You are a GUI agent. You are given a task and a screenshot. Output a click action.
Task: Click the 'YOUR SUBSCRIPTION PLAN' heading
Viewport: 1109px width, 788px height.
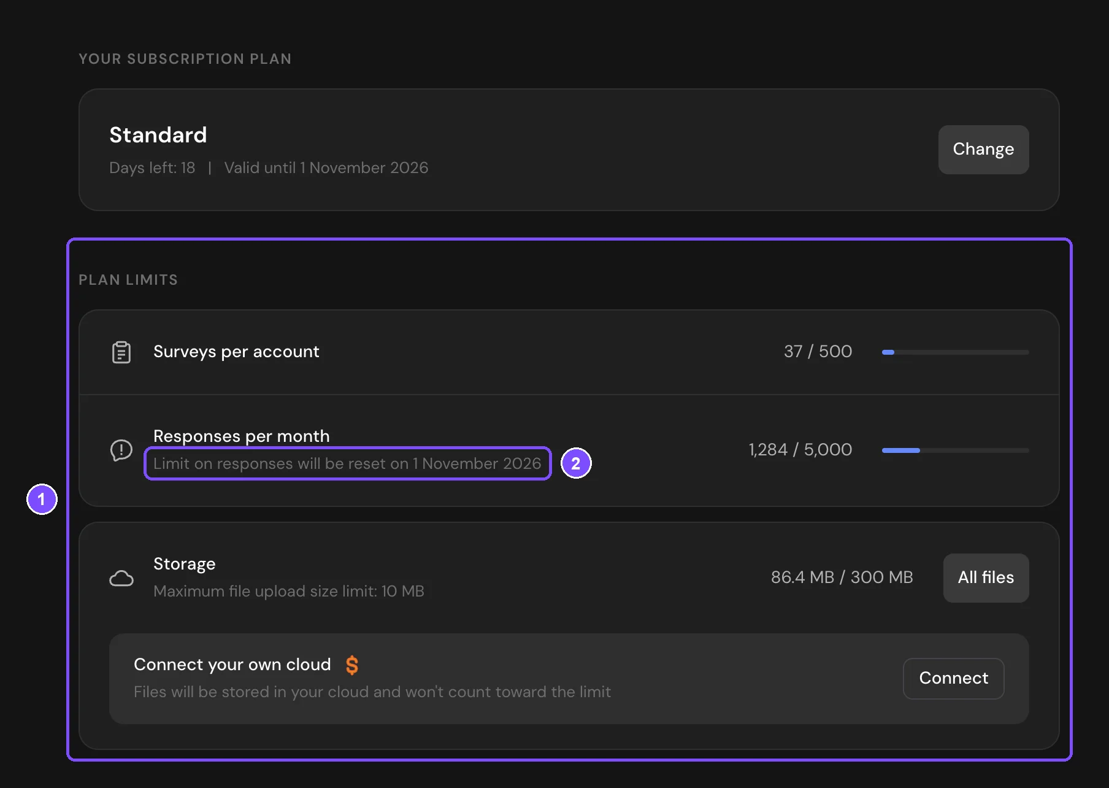coord(185,59)
